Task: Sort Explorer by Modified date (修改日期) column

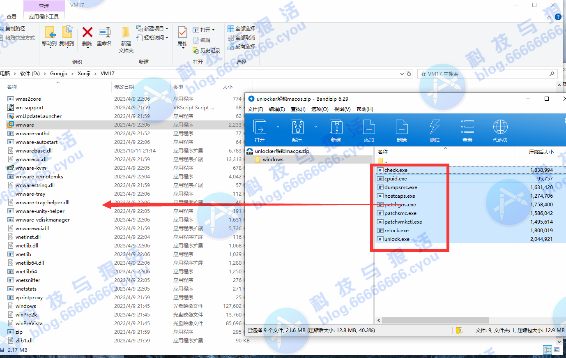Action: pos(124,87)
